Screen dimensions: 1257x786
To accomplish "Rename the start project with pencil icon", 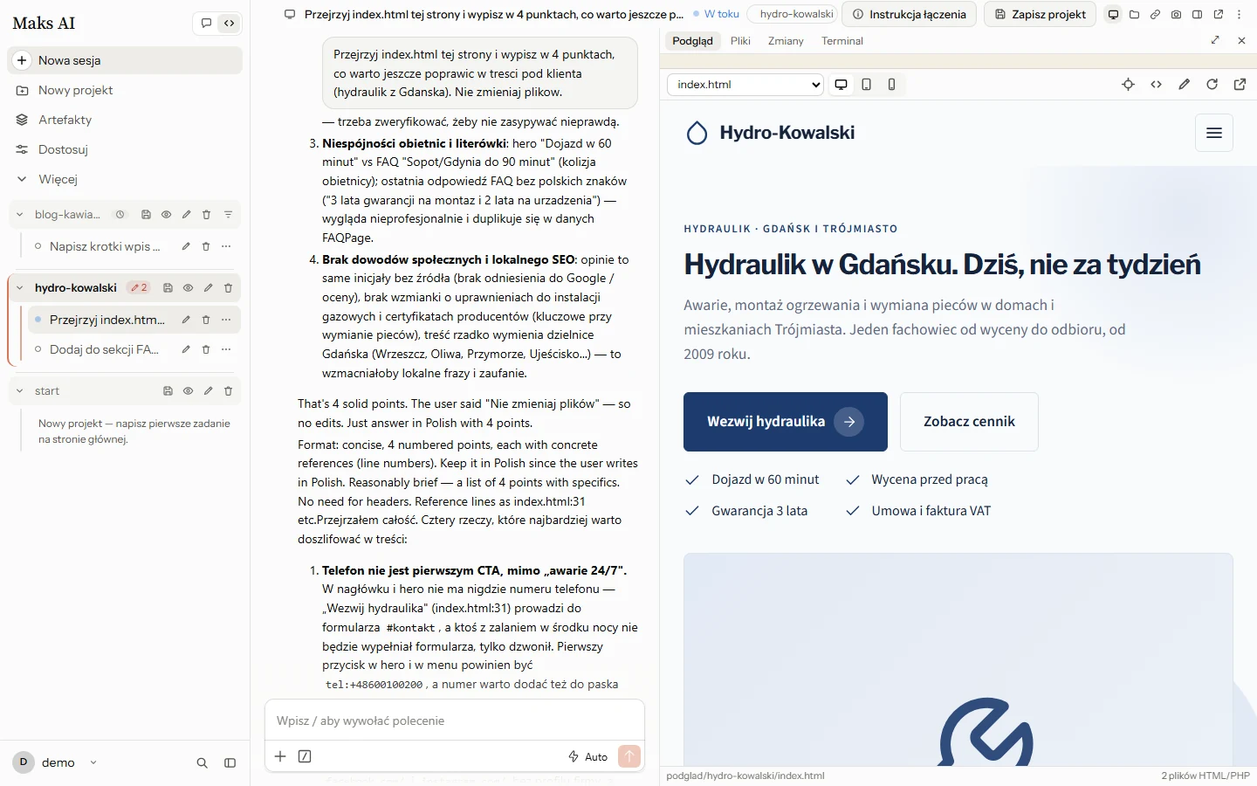I will pos(208,391).
